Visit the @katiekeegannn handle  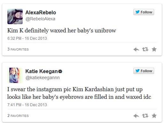[x=42, y=78]
